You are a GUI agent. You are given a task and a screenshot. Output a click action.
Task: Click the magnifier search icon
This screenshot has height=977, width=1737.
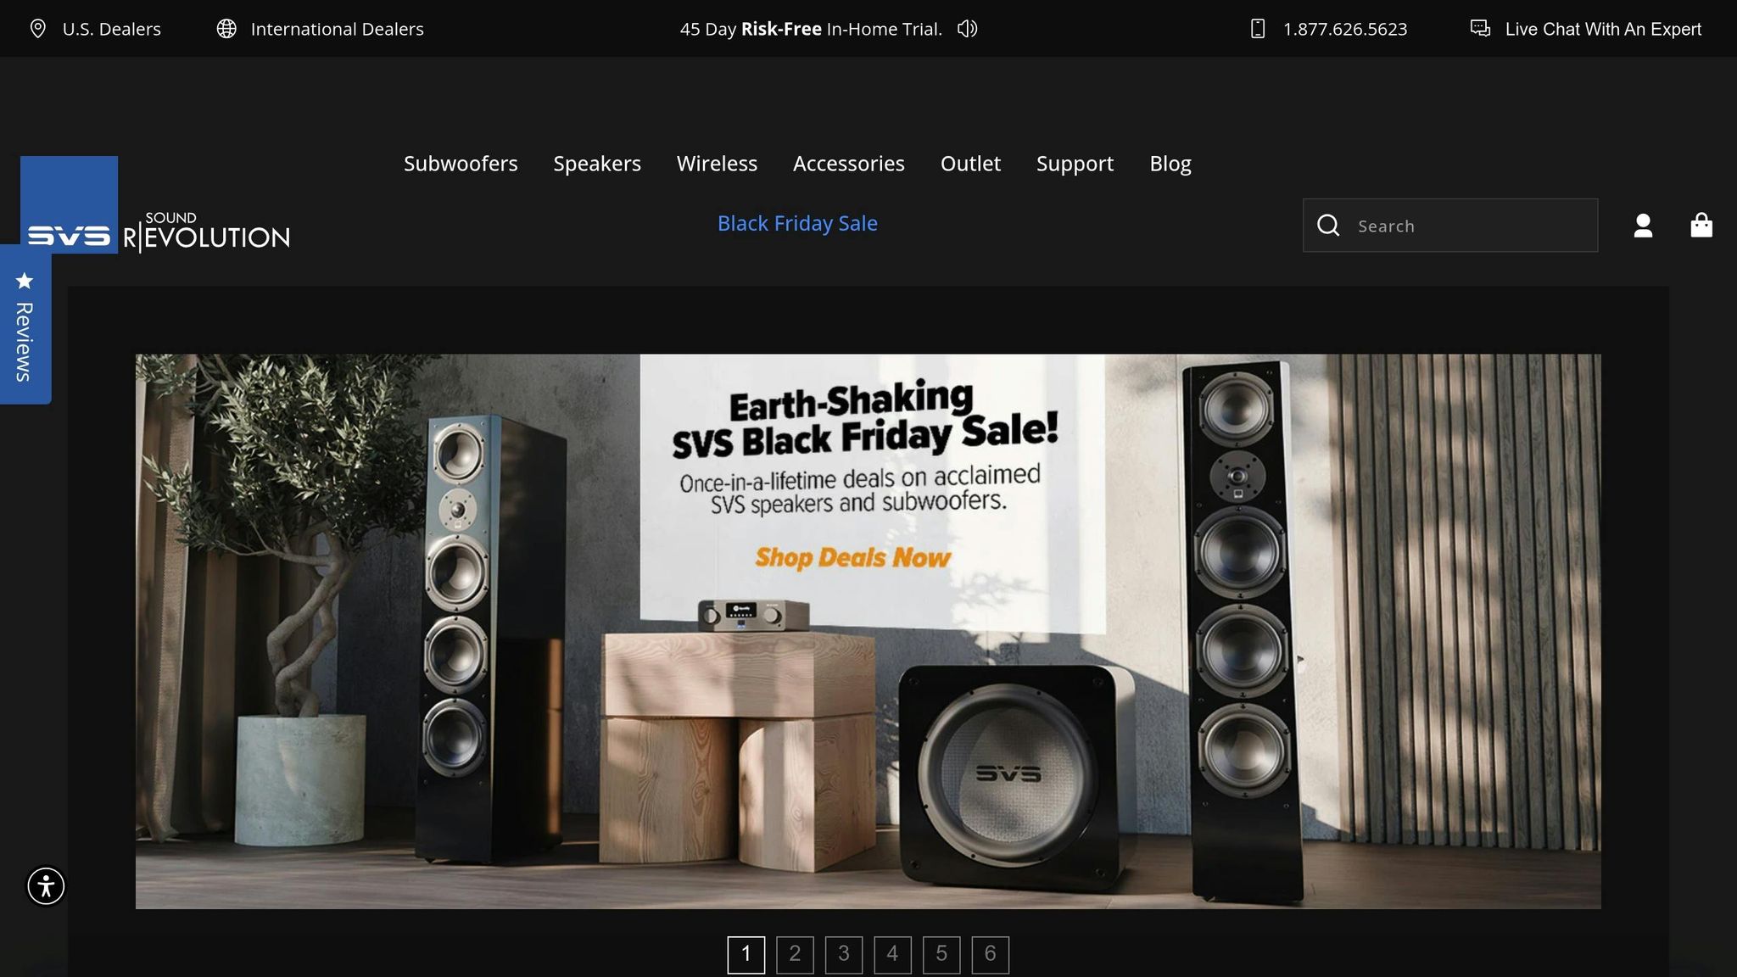(1328, 226)
